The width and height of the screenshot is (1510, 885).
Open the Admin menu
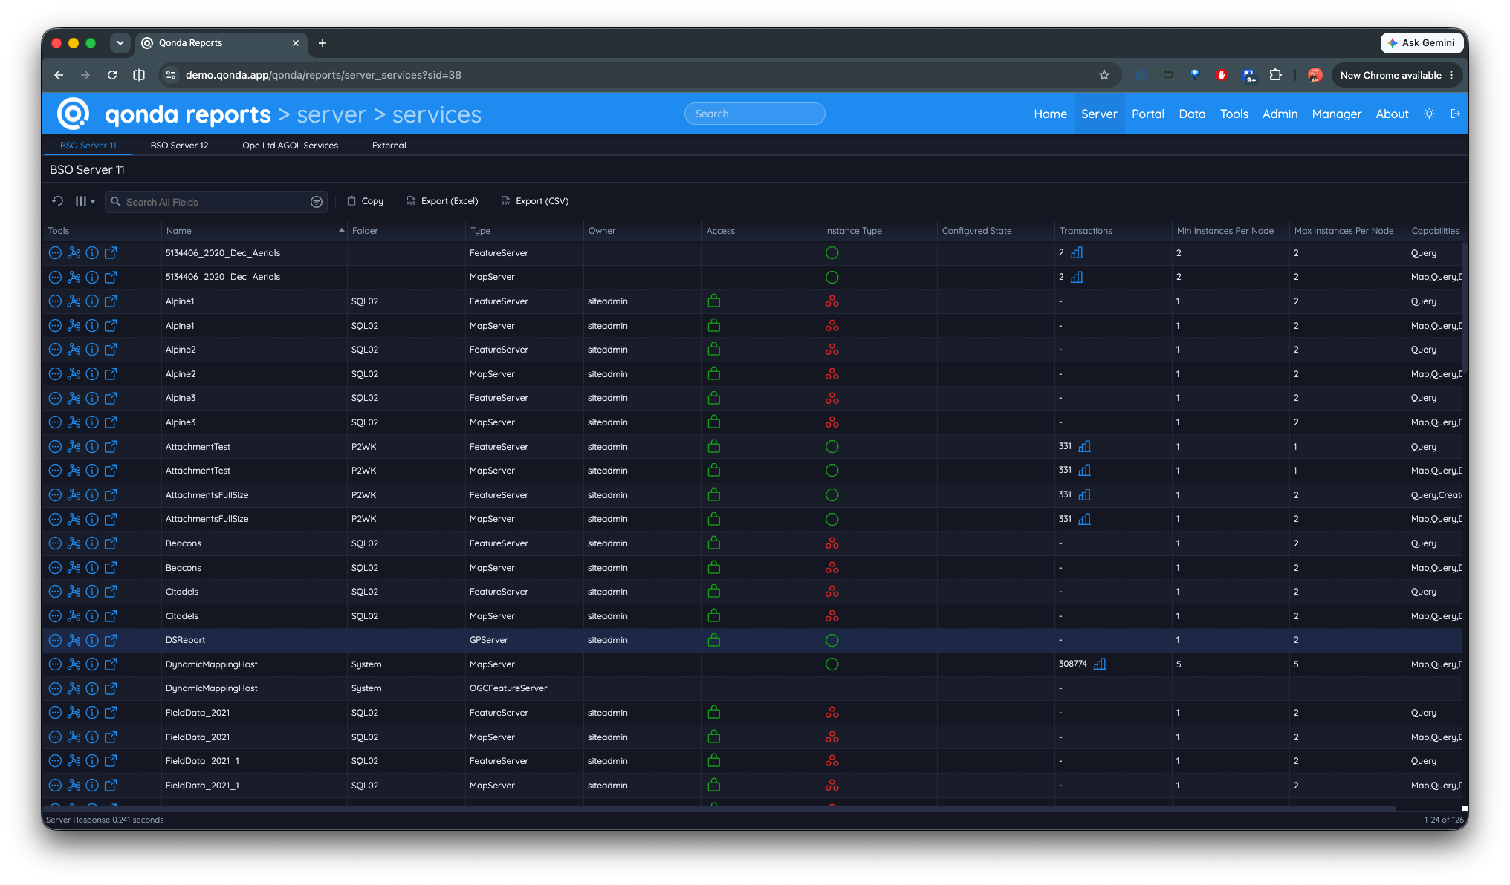point(1280,114)
